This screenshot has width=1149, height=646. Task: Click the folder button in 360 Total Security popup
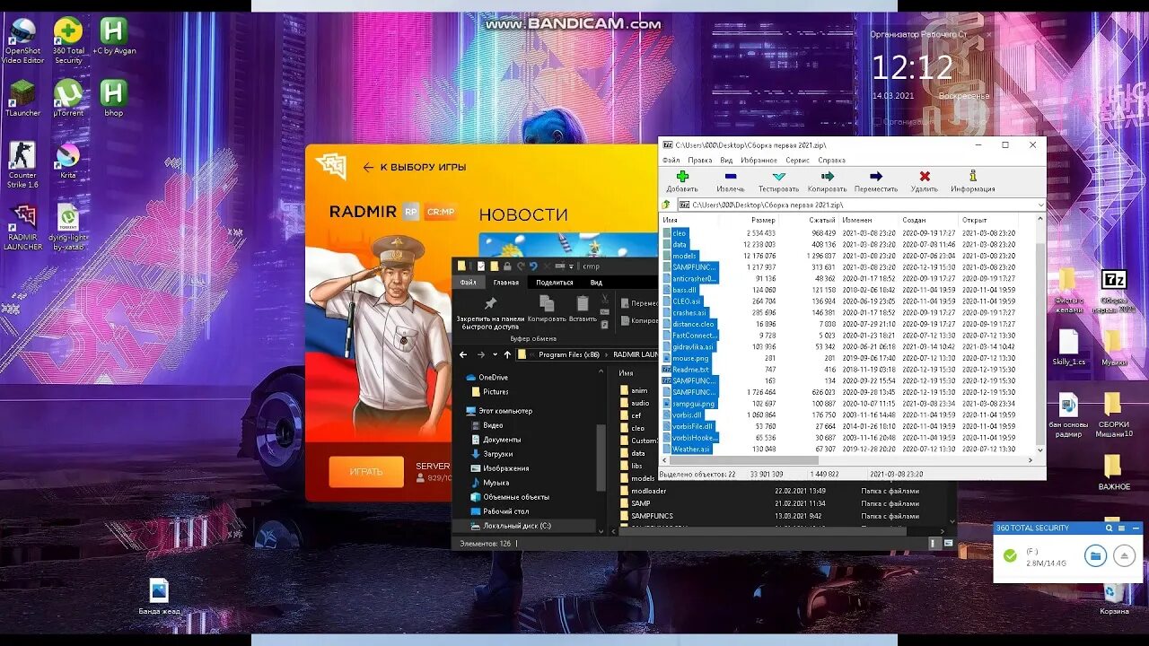[x=1094, y=556]
